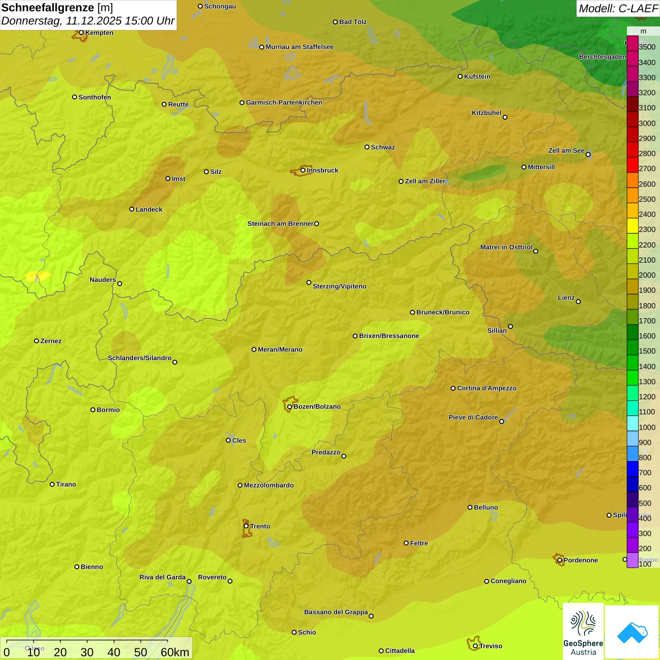This screenshot has width=660, height=660.
Task: Click the Tirano location dot
Action: click(x=52, y=484)
